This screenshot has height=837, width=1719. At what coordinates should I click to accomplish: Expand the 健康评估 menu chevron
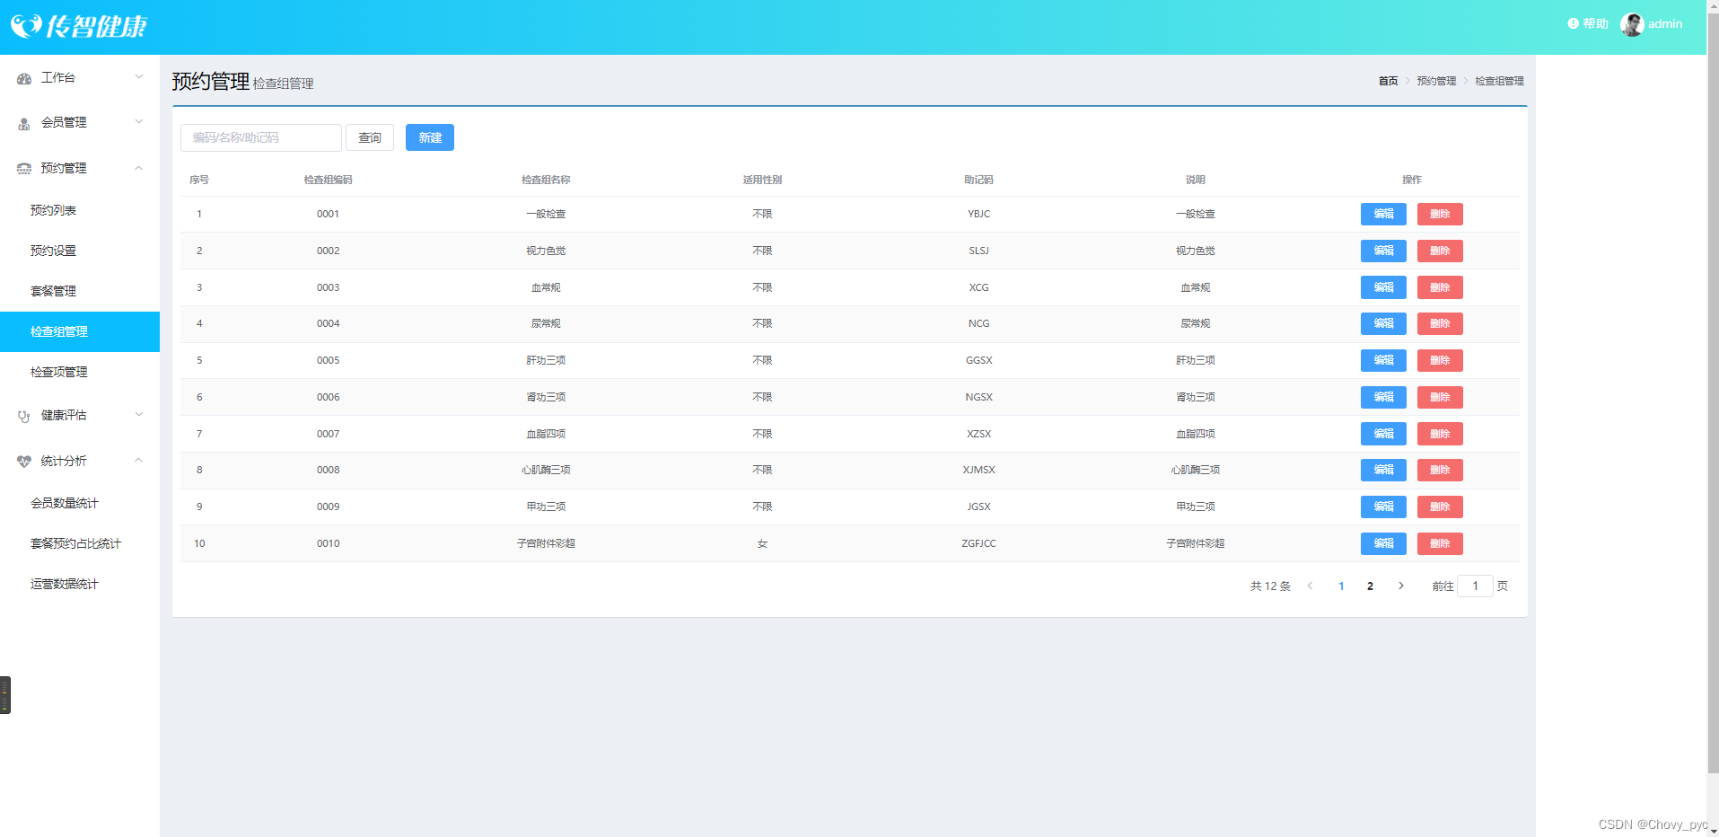coord(138,415)
